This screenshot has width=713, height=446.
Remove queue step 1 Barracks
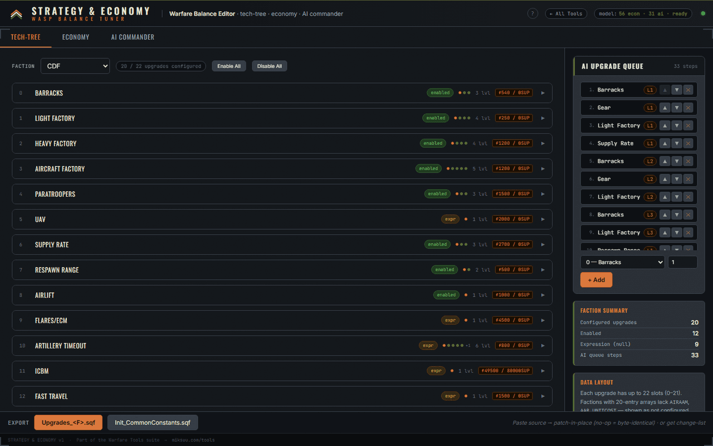click(688, 90)
